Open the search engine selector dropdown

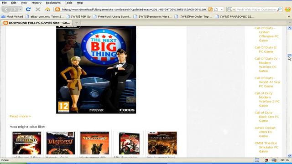[x=231, y=9]
